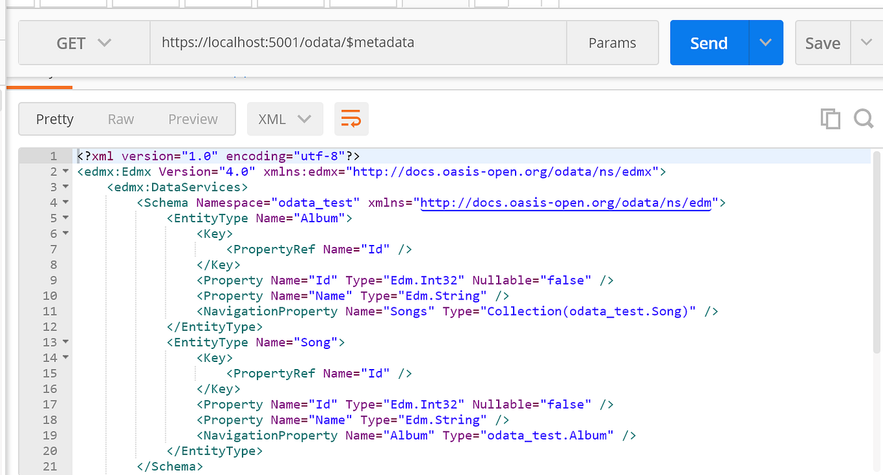Follow the odata/ns/edm namespace link

coord(566,203)
